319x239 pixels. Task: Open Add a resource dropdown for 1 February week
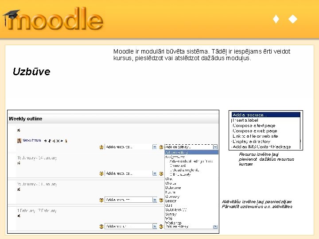(x=131, y=226)
